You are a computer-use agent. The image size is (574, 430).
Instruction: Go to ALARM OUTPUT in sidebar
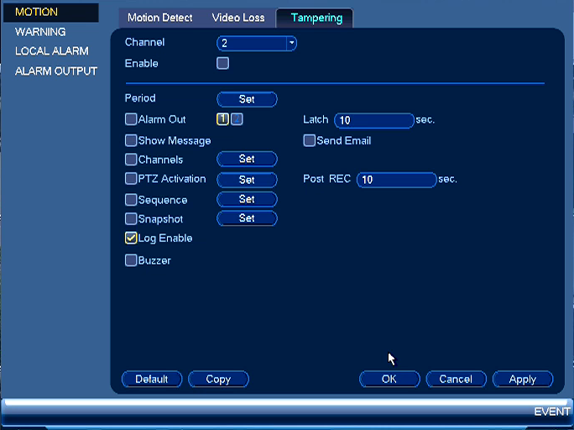coord(56,71)
